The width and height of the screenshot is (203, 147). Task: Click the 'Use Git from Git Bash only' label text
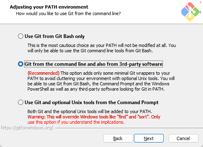tap(55, 36)
